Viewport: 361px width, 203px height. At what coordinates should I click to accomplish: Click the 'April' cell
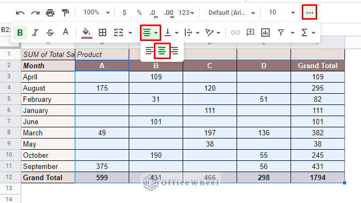pyautogui.click(x=48, y=77)
